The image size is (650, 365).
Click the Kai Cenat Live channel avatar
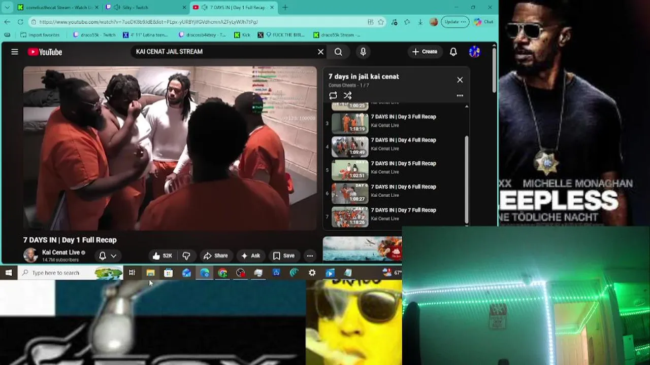(x=30, y=255)
